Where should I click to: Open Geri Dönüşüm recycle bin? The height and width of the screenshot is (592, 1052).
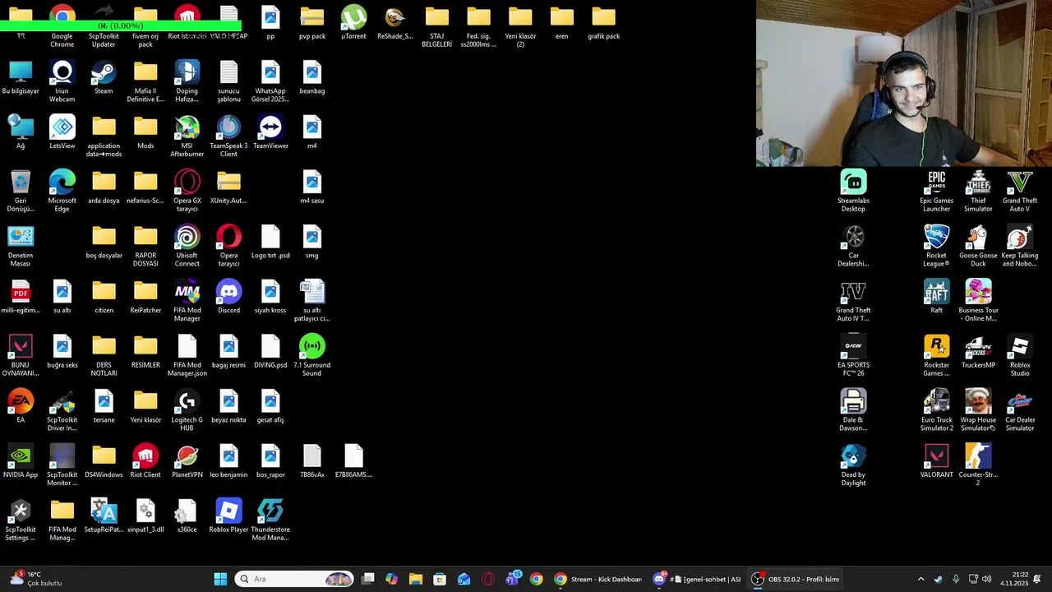coord(21,191)
